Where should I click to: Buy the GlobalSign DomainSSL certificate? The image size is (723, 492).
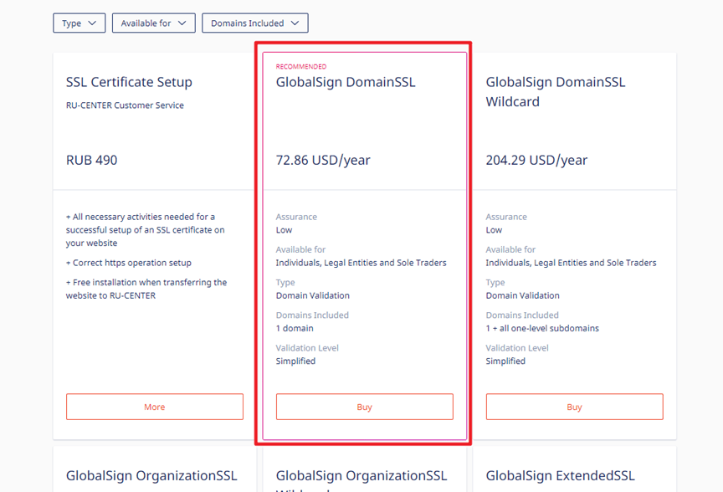click(x=365, y=407)
